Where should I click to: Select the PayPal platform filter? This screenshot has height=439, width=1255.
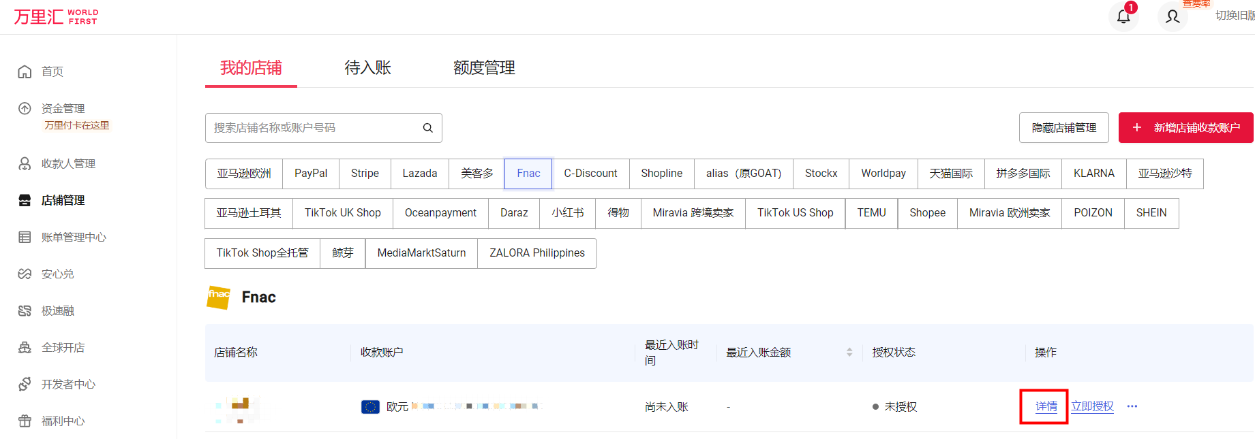311,174
